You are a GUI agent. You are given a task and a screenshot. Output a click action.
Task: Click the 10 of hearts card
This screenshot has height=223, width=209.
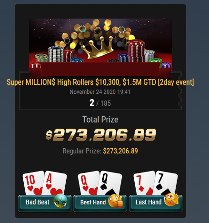33,183
